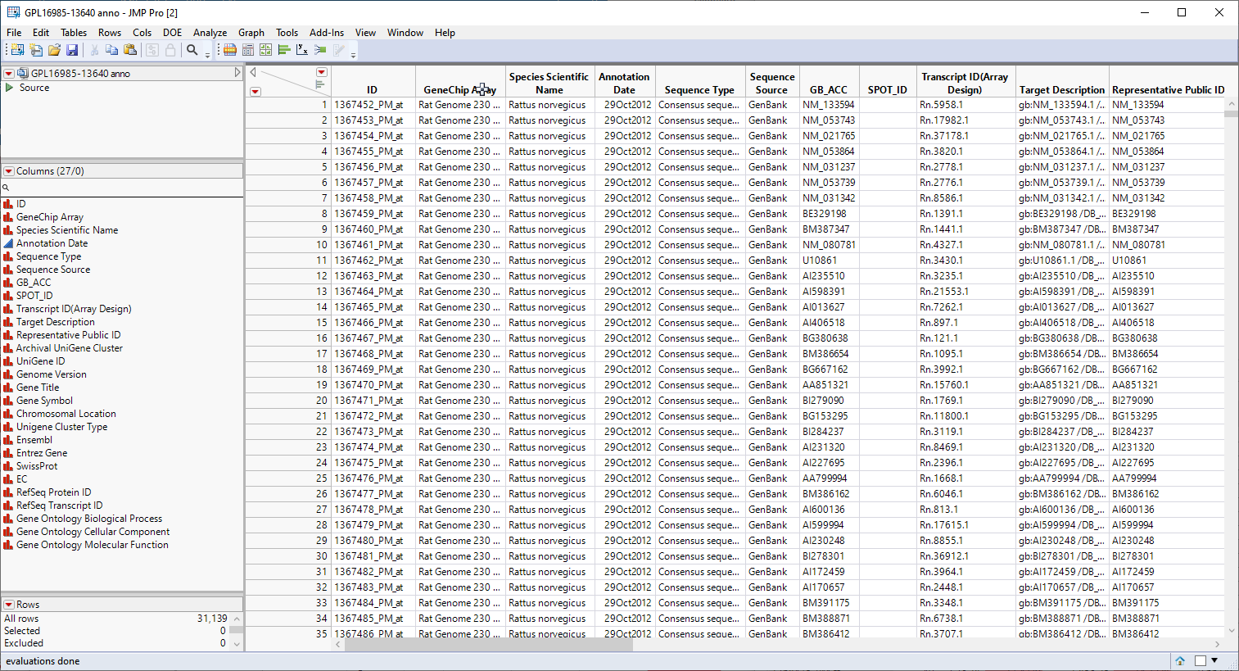Image resolution: width=1239 pixels, height=671 pixels.
Task: Collapse the left panels with the triangle
Action: pos(237,73)
